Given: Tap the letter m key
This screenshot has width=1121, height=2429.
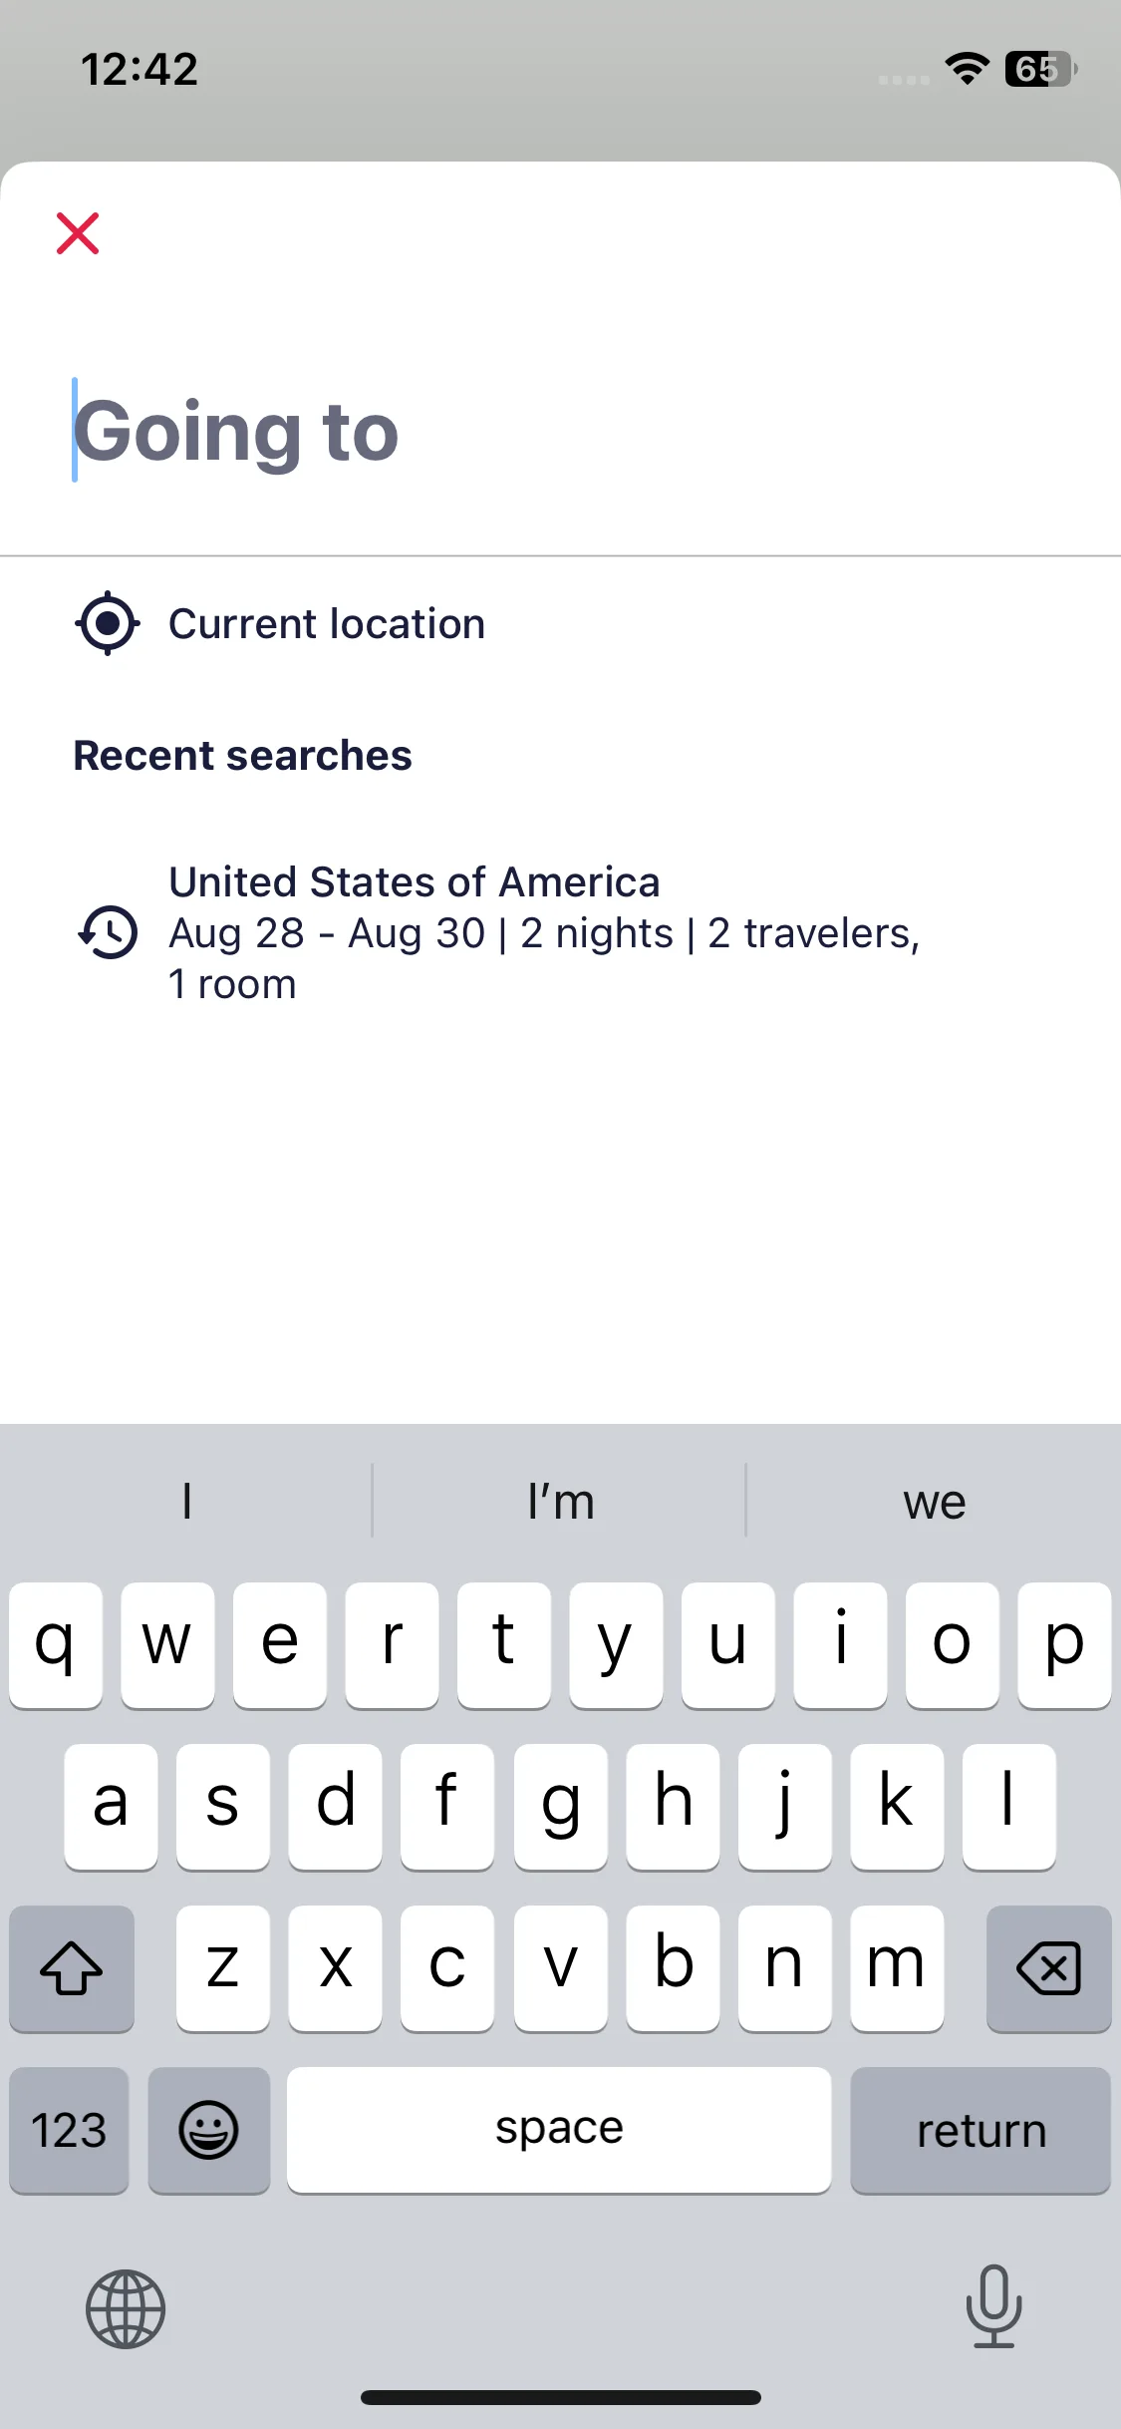Looking at the screenshot, I should point(897,1968).
